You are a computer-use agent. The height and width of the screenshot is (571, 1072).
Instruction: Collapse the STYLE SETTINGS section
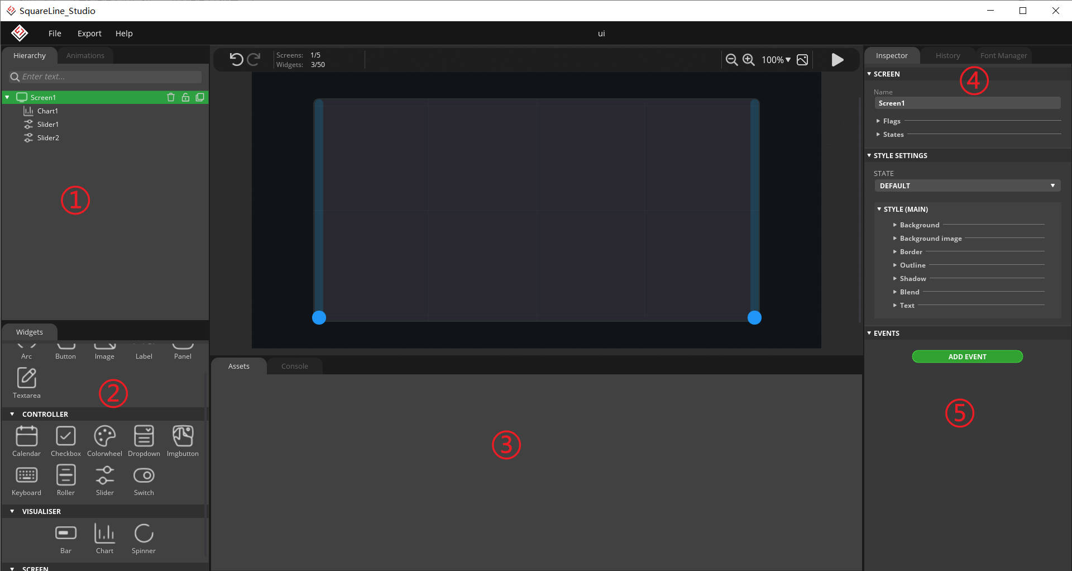coord(869,155)
